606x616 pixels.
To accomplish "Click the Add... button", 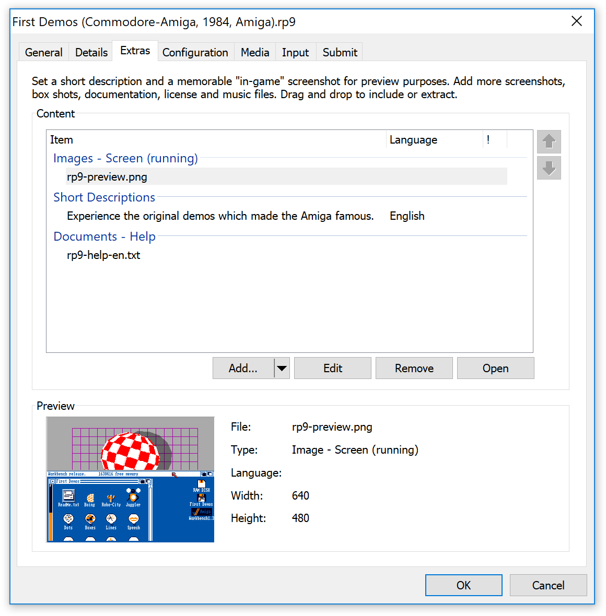I will pos(243,369).
